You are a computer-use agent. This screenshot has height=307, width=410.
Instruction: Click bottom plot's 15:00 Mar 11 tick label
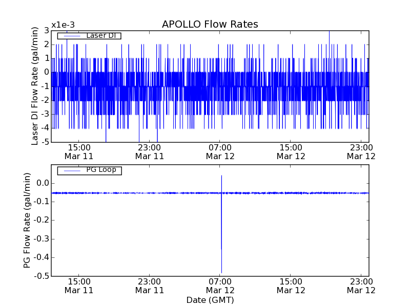(x=79, y=286)
